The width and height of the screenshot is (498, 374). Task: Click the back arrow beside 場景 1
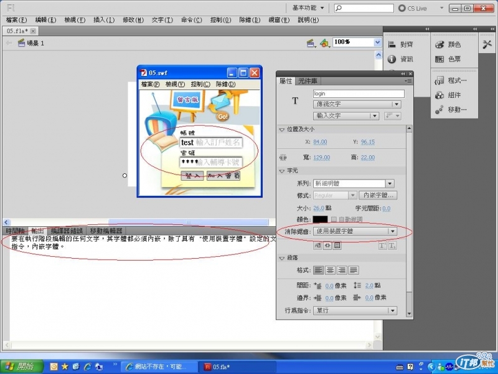[9, 43]
